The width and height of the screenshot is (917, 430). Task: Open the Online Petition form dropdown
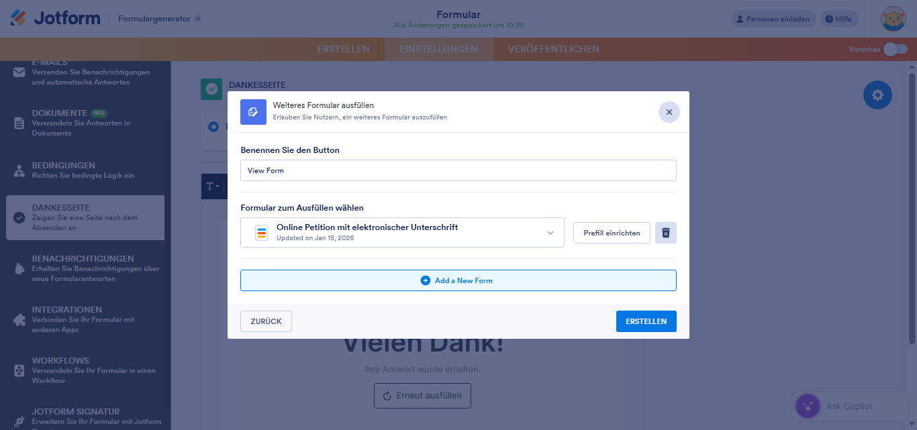[402, 233]
